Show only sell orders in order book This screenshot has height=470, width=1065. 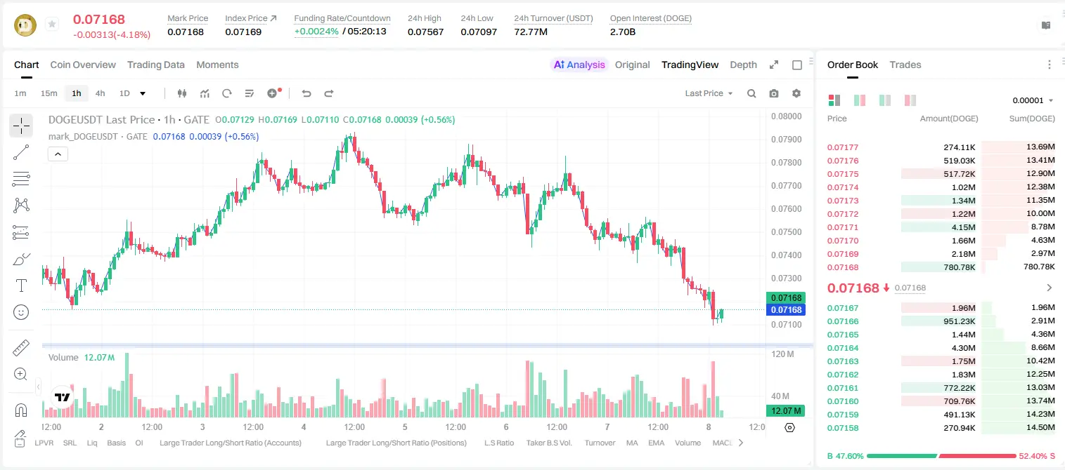click(910, 100)
